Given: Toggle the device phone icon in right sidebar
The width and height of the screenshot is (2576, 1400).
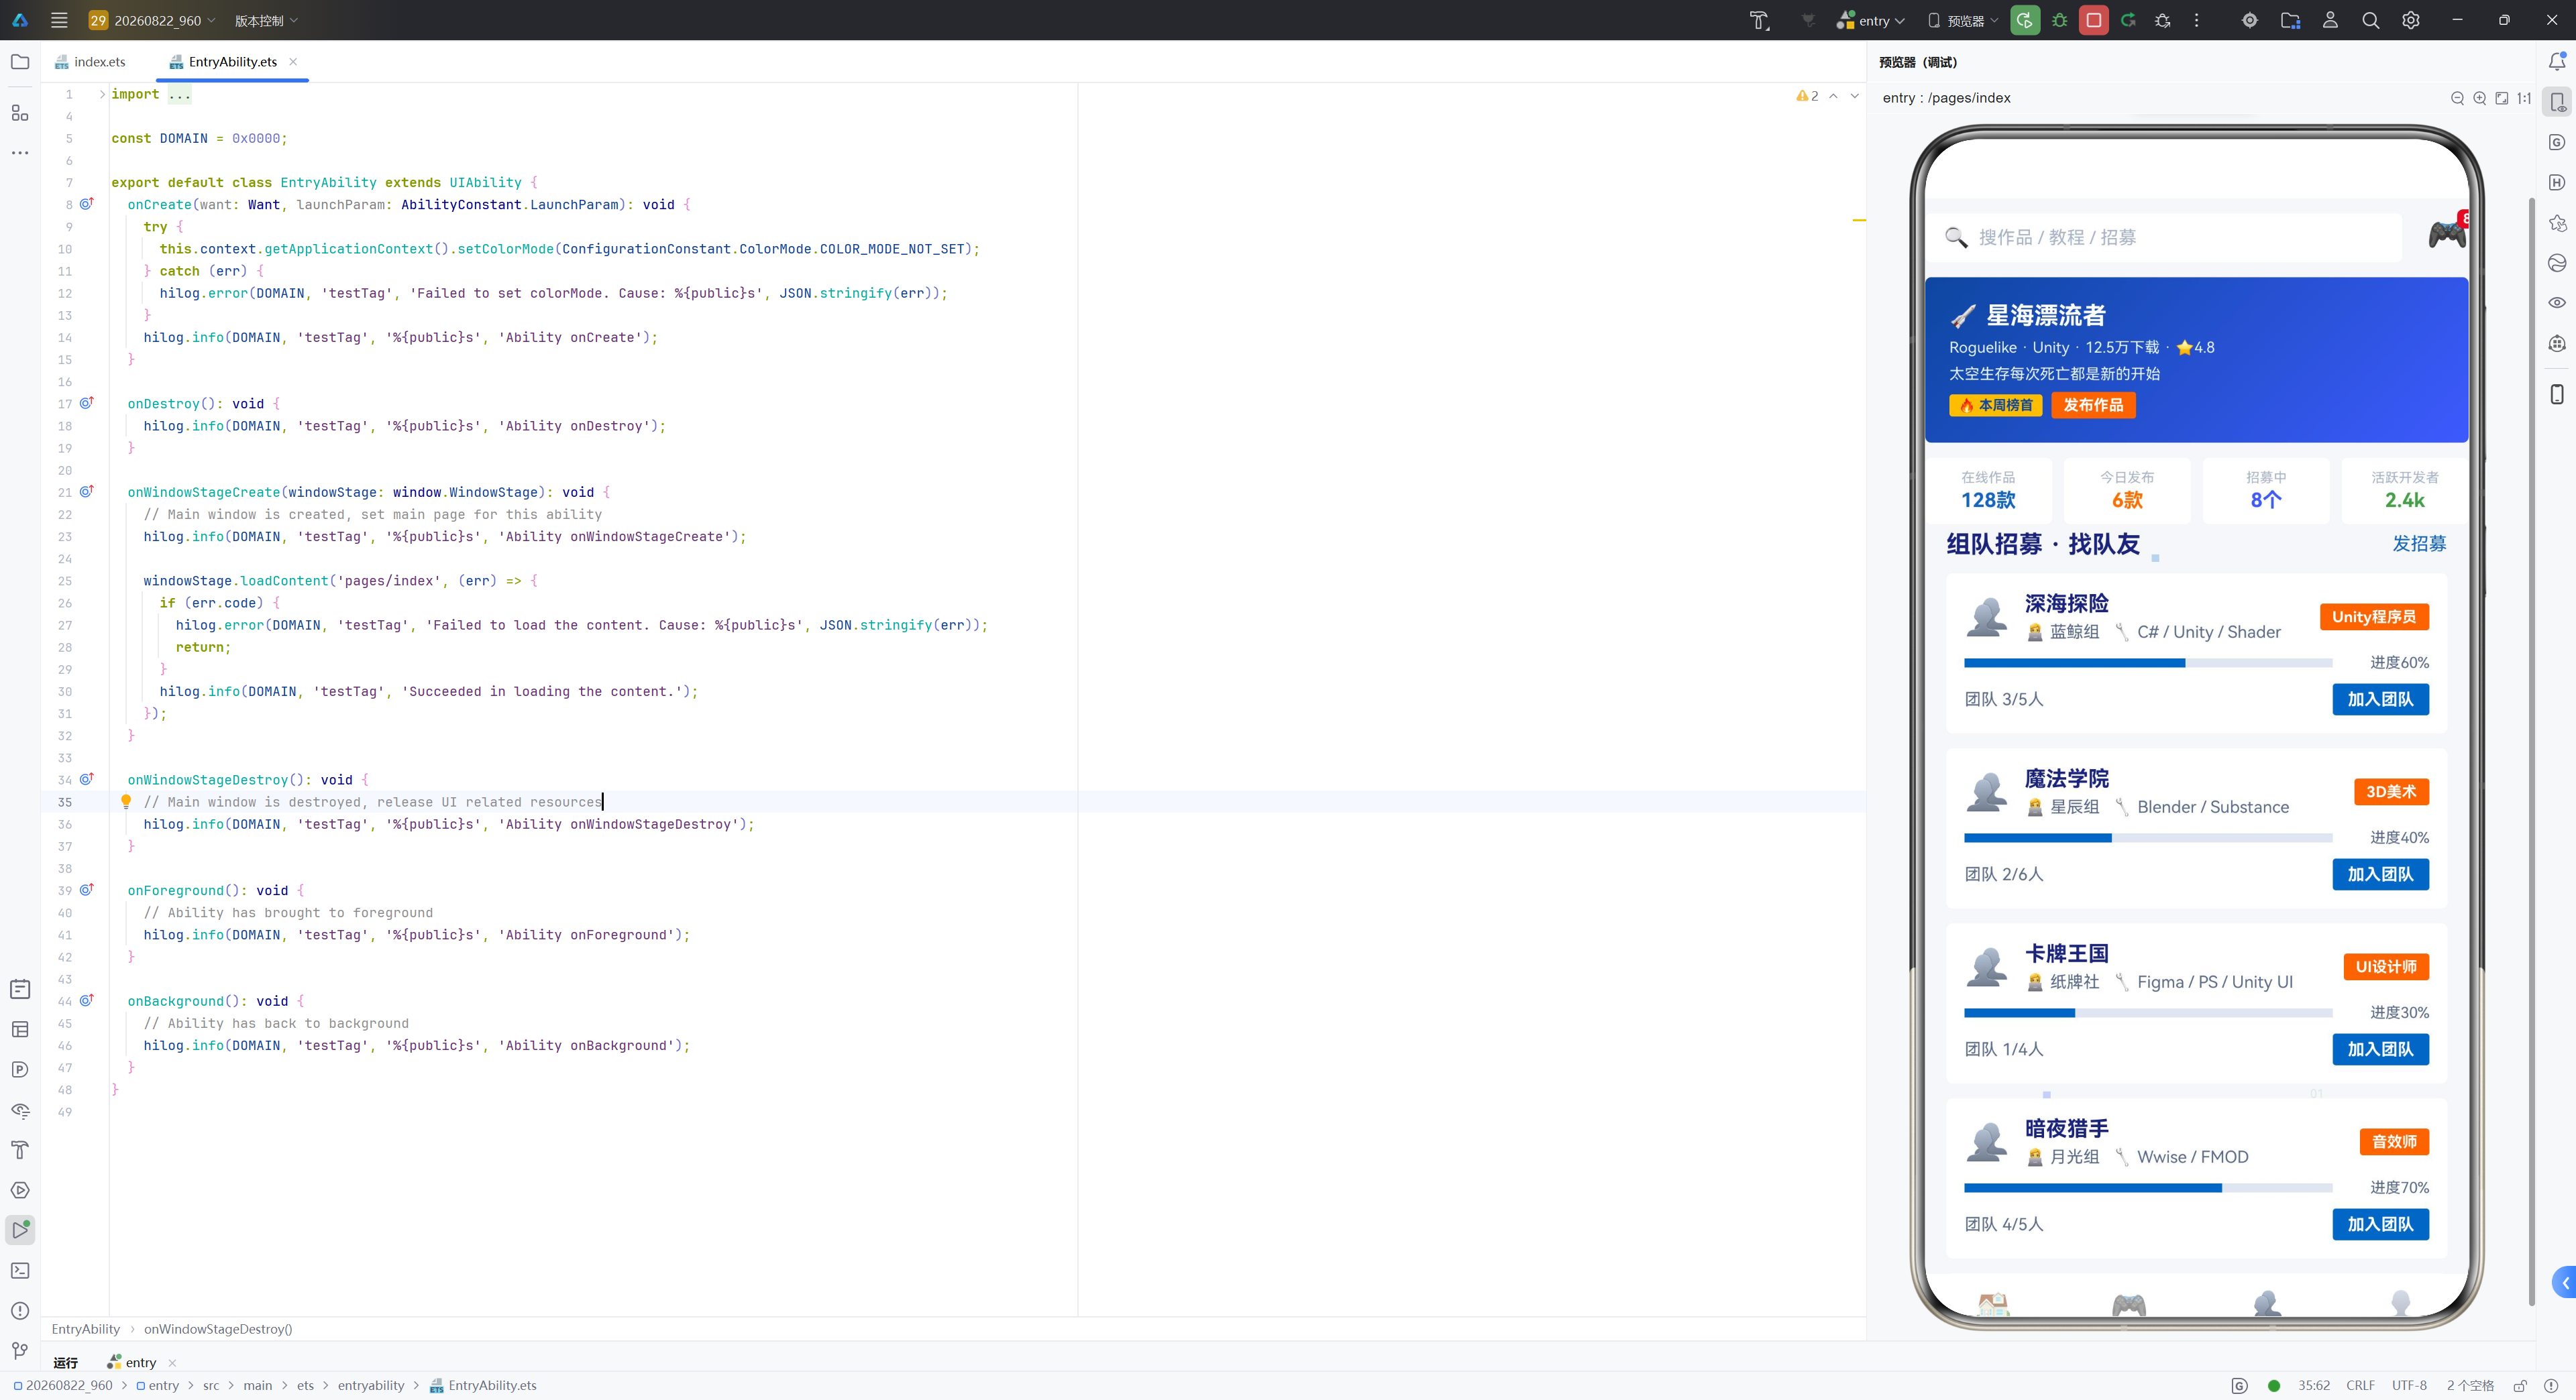Looking at the screenshot, I should pos(2557,394).
